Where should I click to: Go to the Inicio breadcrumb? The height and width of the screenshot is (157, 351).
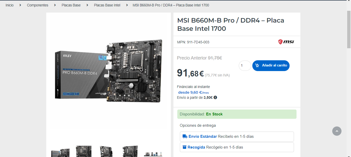coord(10,5)
